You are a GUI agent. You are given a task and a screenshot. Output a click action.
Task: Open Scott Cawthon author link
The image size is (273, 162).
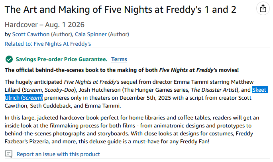[31, 34]
